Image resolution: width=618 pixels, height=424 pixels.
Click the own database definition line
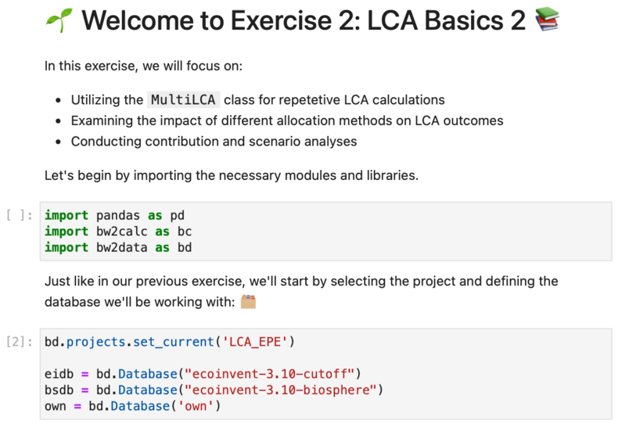click(132, 406)
